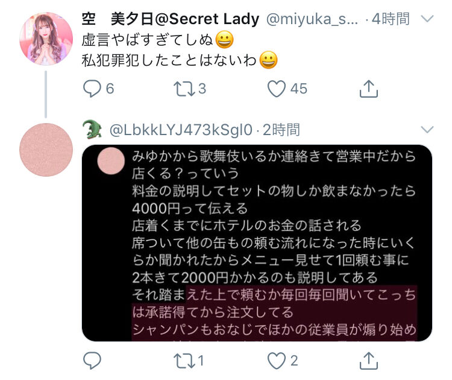Open the handle @miyuka_s...
The image size is (452, 380).
click(312, 20)
